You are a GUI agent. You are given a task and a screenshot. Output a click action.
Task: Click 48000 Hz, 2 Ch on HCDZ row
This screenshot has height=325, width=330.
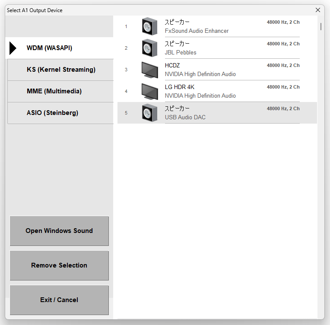click(x=283, y=66)
